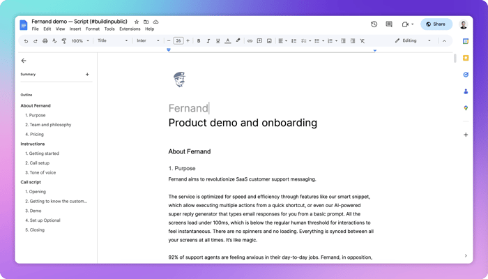Image resolution: width=488 pixels, height=279 pixels.
Task: Open the Title paragraph style dropdown
Action: point(112,40)
